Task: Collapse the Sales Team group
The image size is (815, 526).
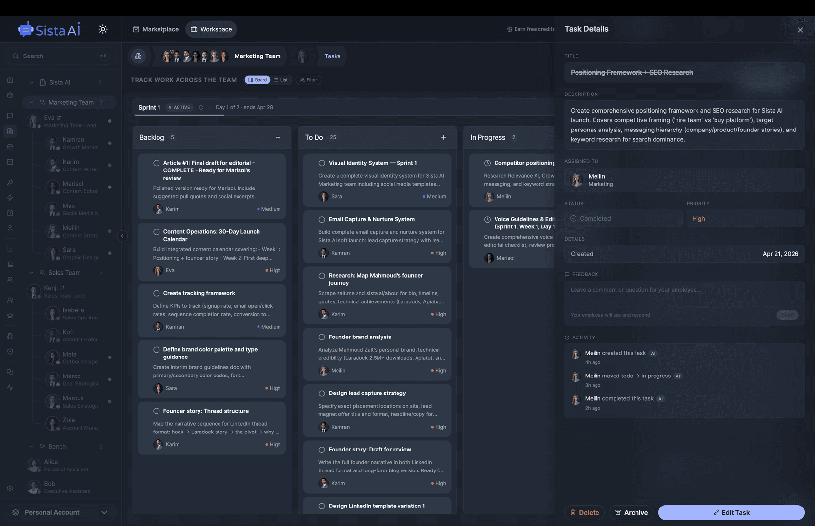Action: click(x=31, y=273)
